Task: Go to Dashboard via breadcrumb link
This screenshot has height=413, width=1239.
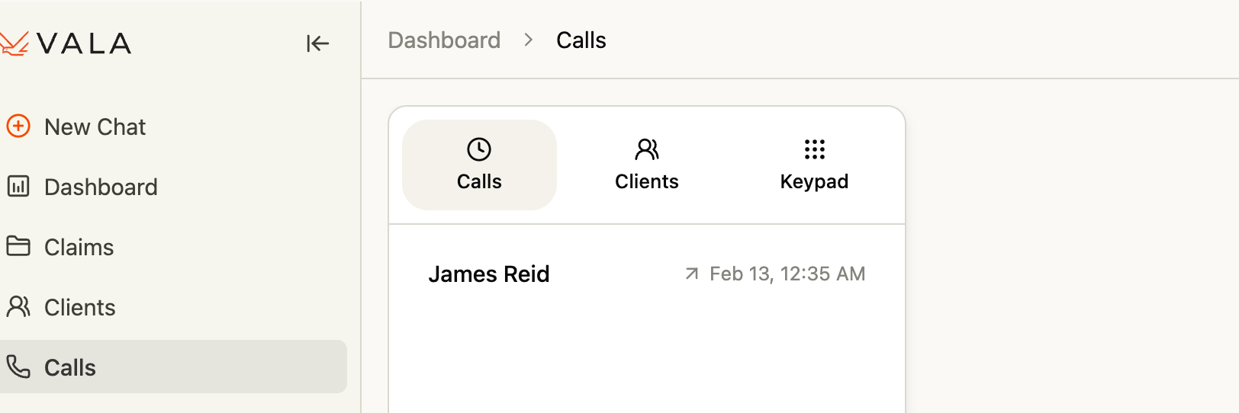Action: coord(444,40)
